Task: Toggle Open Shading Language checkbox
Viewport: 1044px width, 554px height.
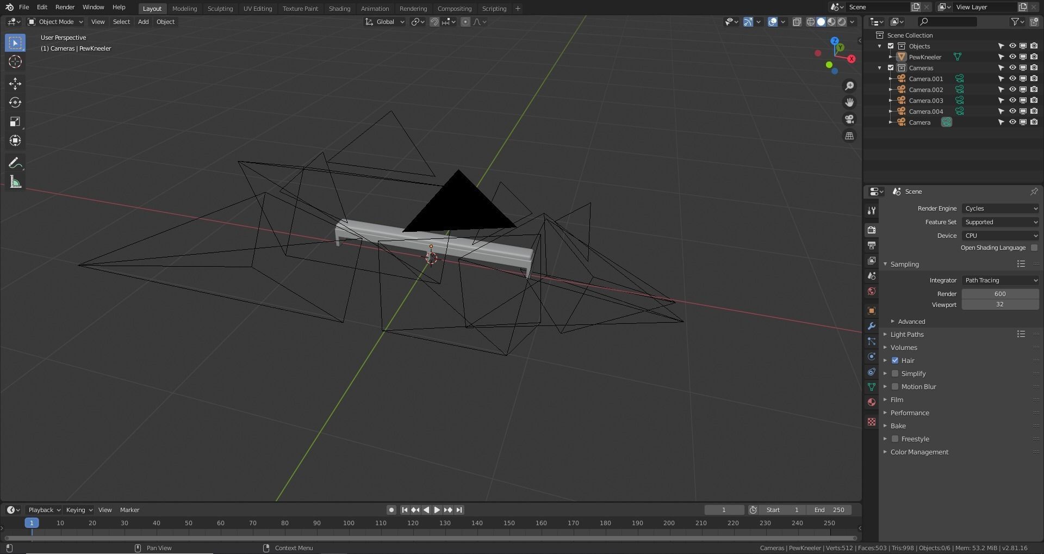Action: [1034, 248]
